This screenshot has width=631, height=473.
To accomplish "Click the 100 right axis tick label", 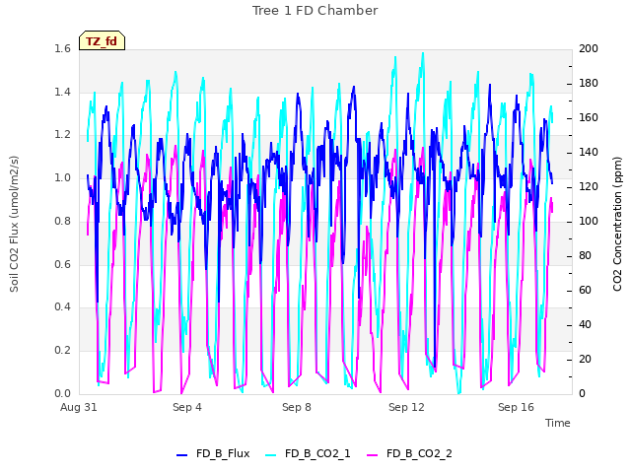I will click(x=589, y=221).
